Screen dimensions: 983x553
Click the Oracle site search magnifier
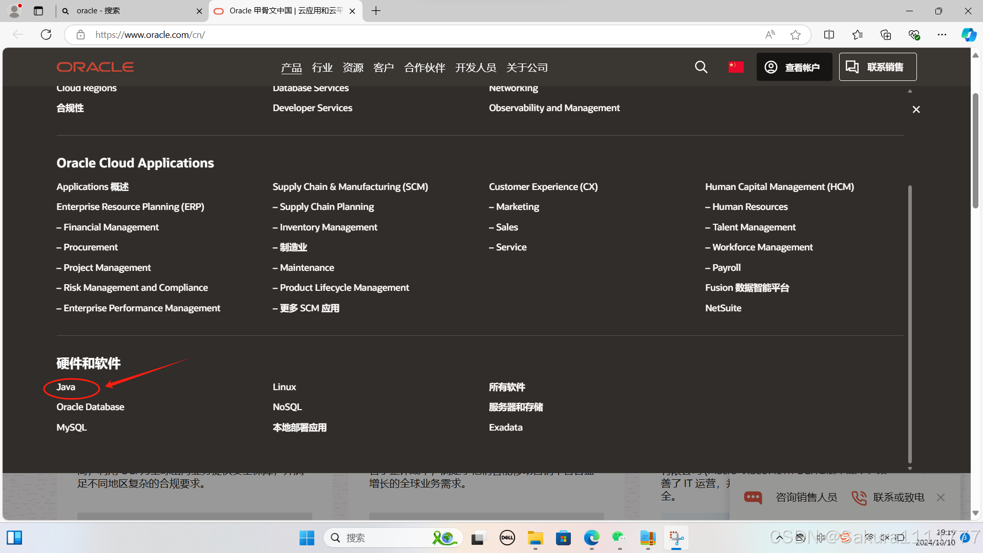tap(701, 67)
